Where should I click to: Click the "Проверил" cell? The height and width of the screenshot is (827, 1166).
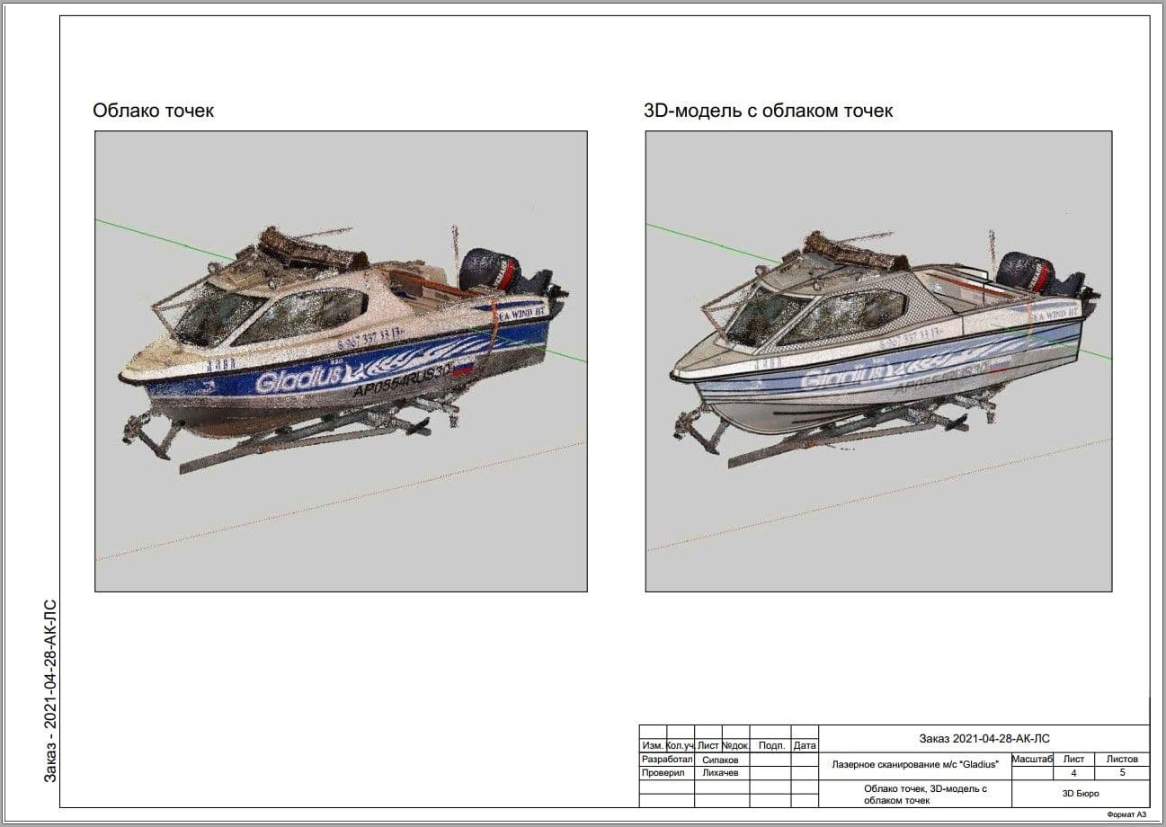click(664, 773)
